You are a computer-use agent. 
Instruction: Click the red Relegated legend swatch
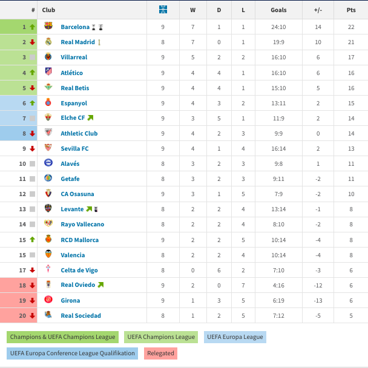(x=160, y=353)
